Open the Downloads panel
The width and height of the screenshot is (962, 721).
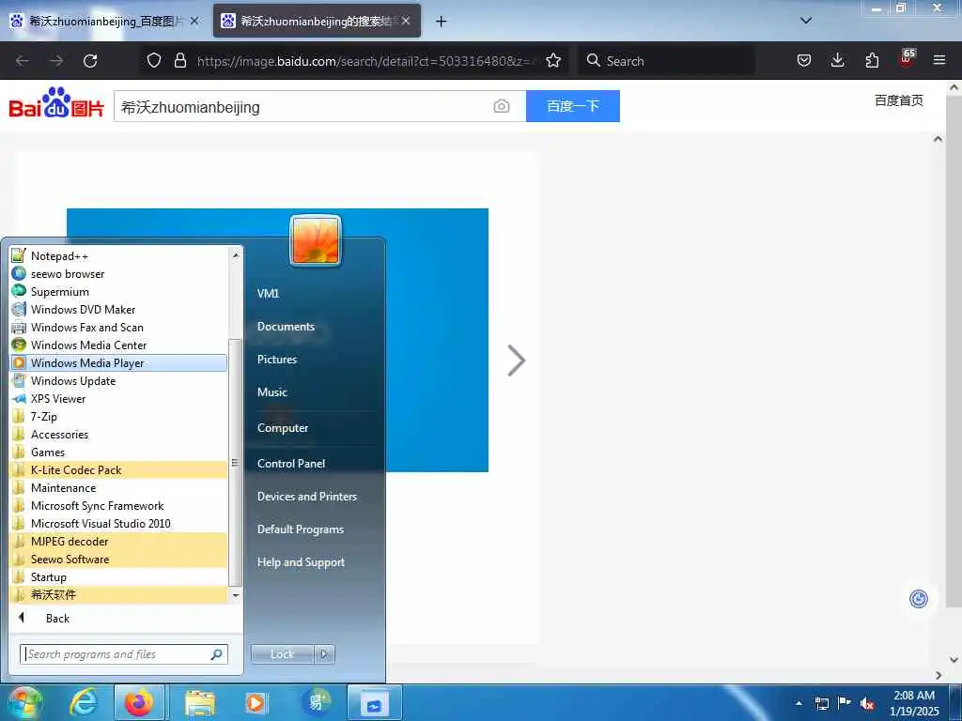[x=837, y=60]
